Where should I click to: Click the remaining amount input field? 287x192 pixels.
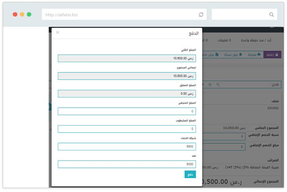[127, 111]
